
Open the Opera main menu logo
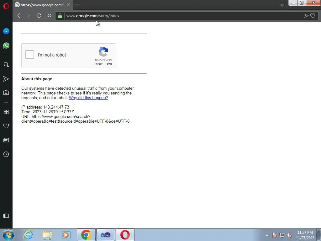tap(6, 6)
